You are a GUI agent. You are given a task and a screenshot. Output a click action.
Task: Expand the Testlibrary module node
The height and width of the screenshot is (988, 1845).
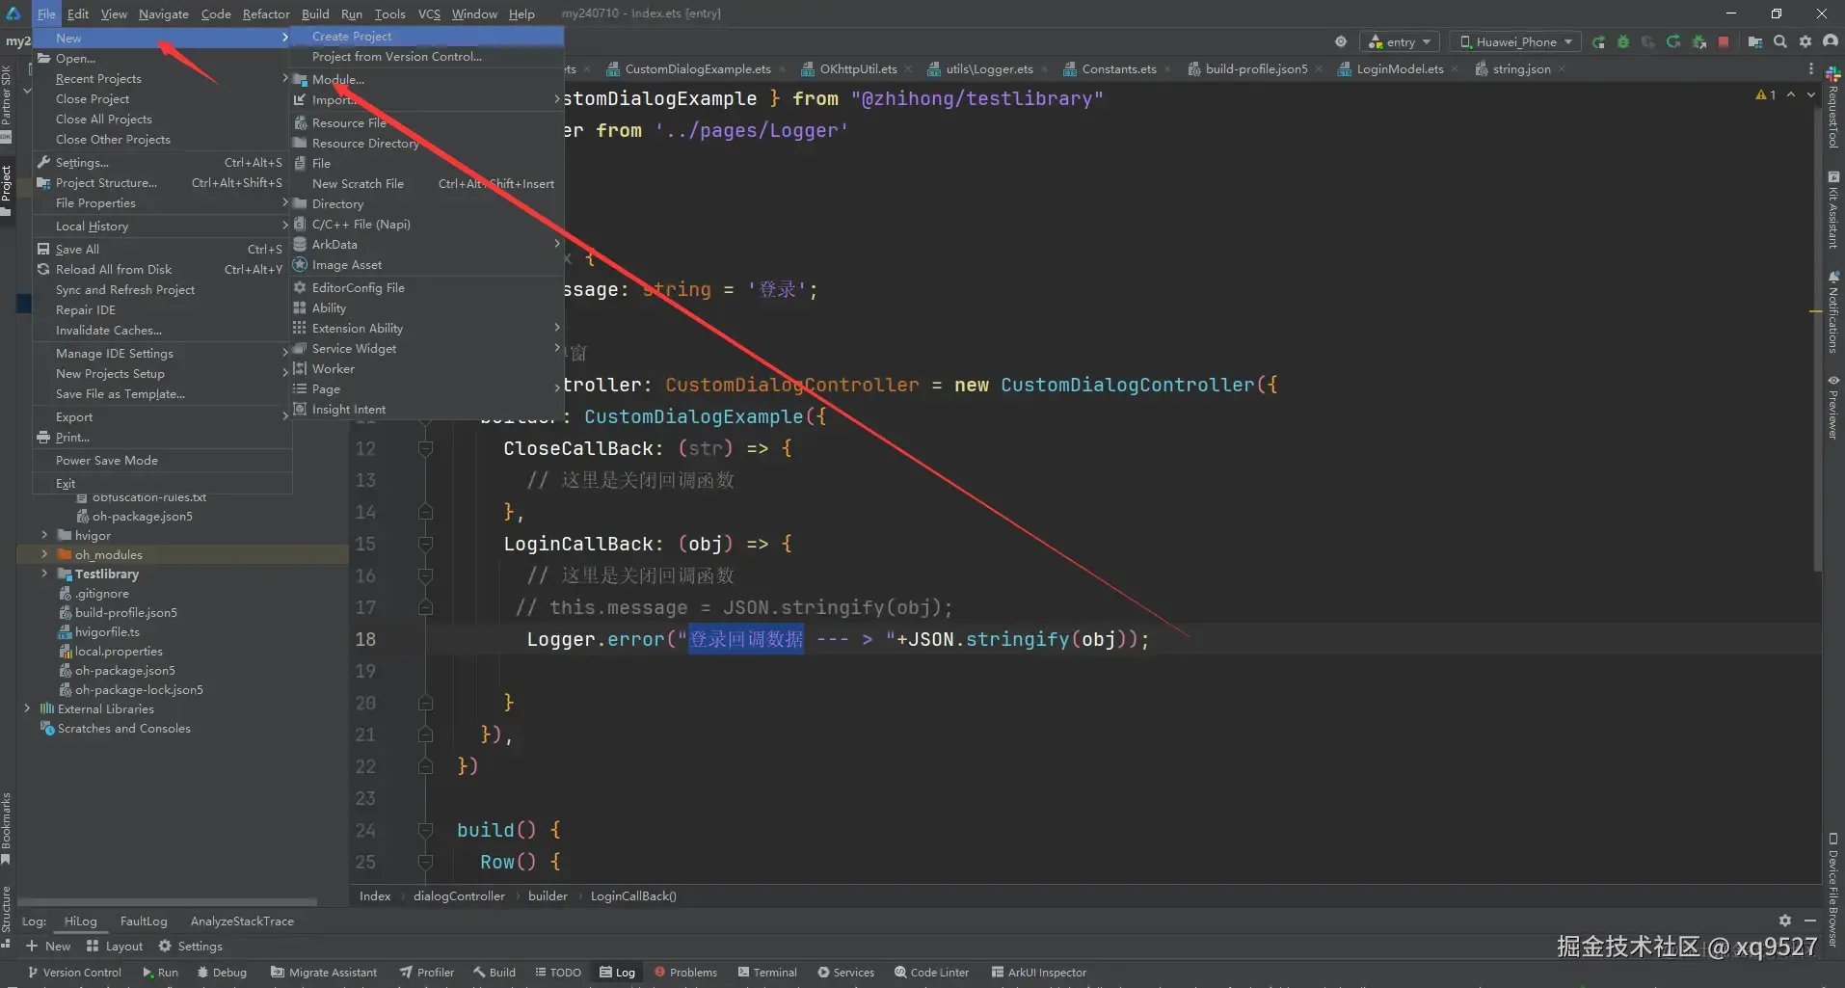(44, 574)
